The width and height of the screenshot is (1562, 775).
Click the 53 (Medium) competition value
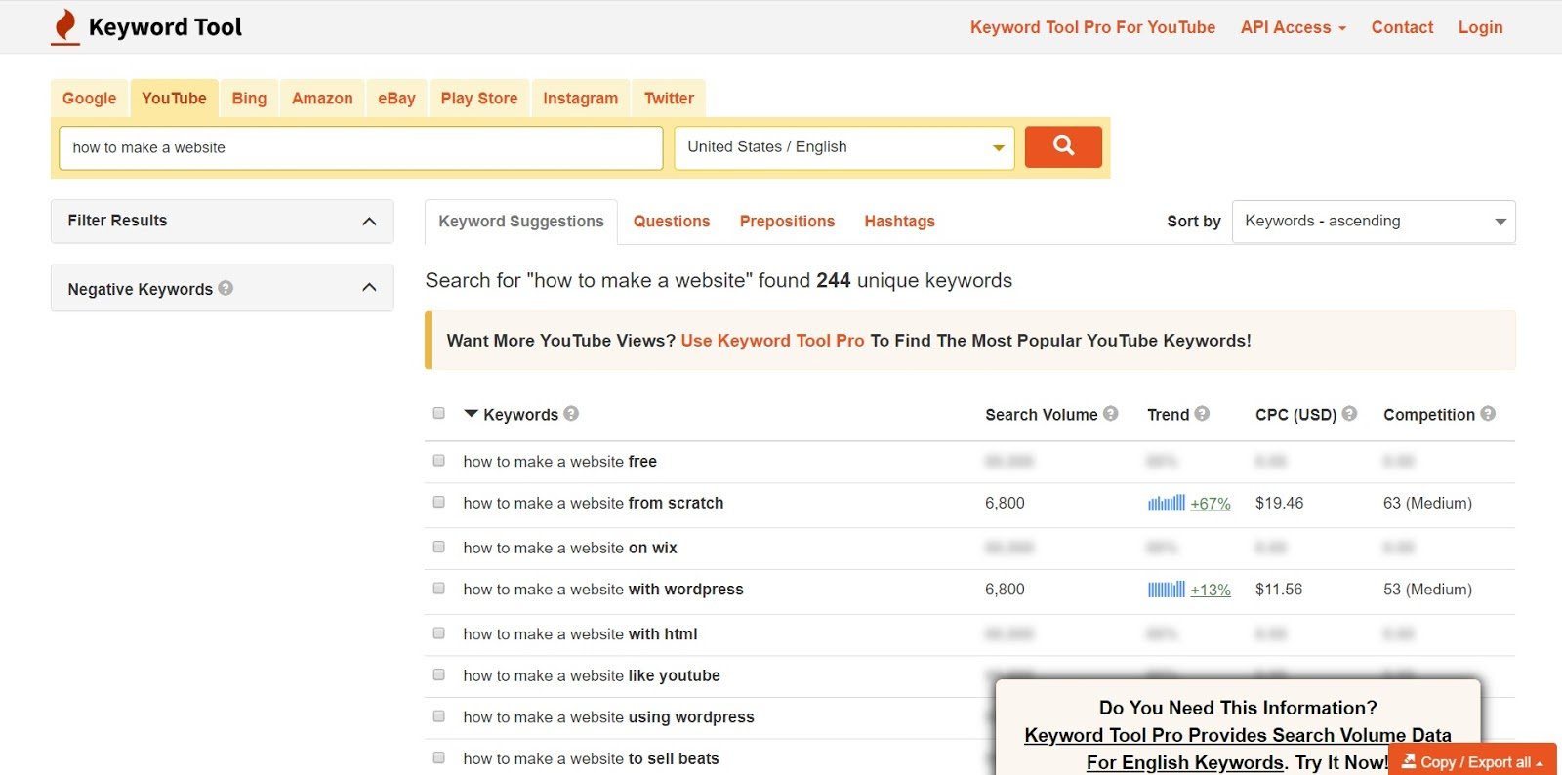(1427, 589)
